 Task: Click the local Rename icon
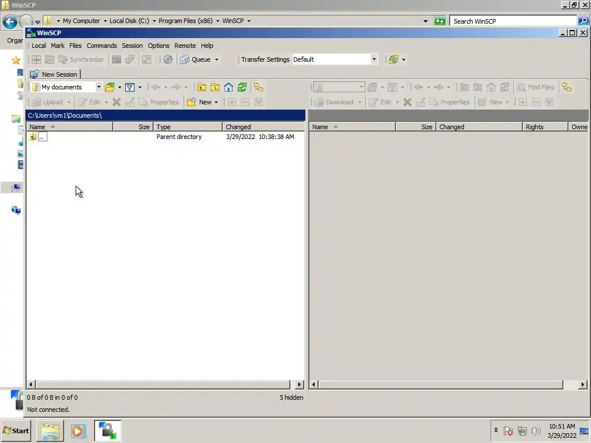pyautogui.click(x=130, y=102)
